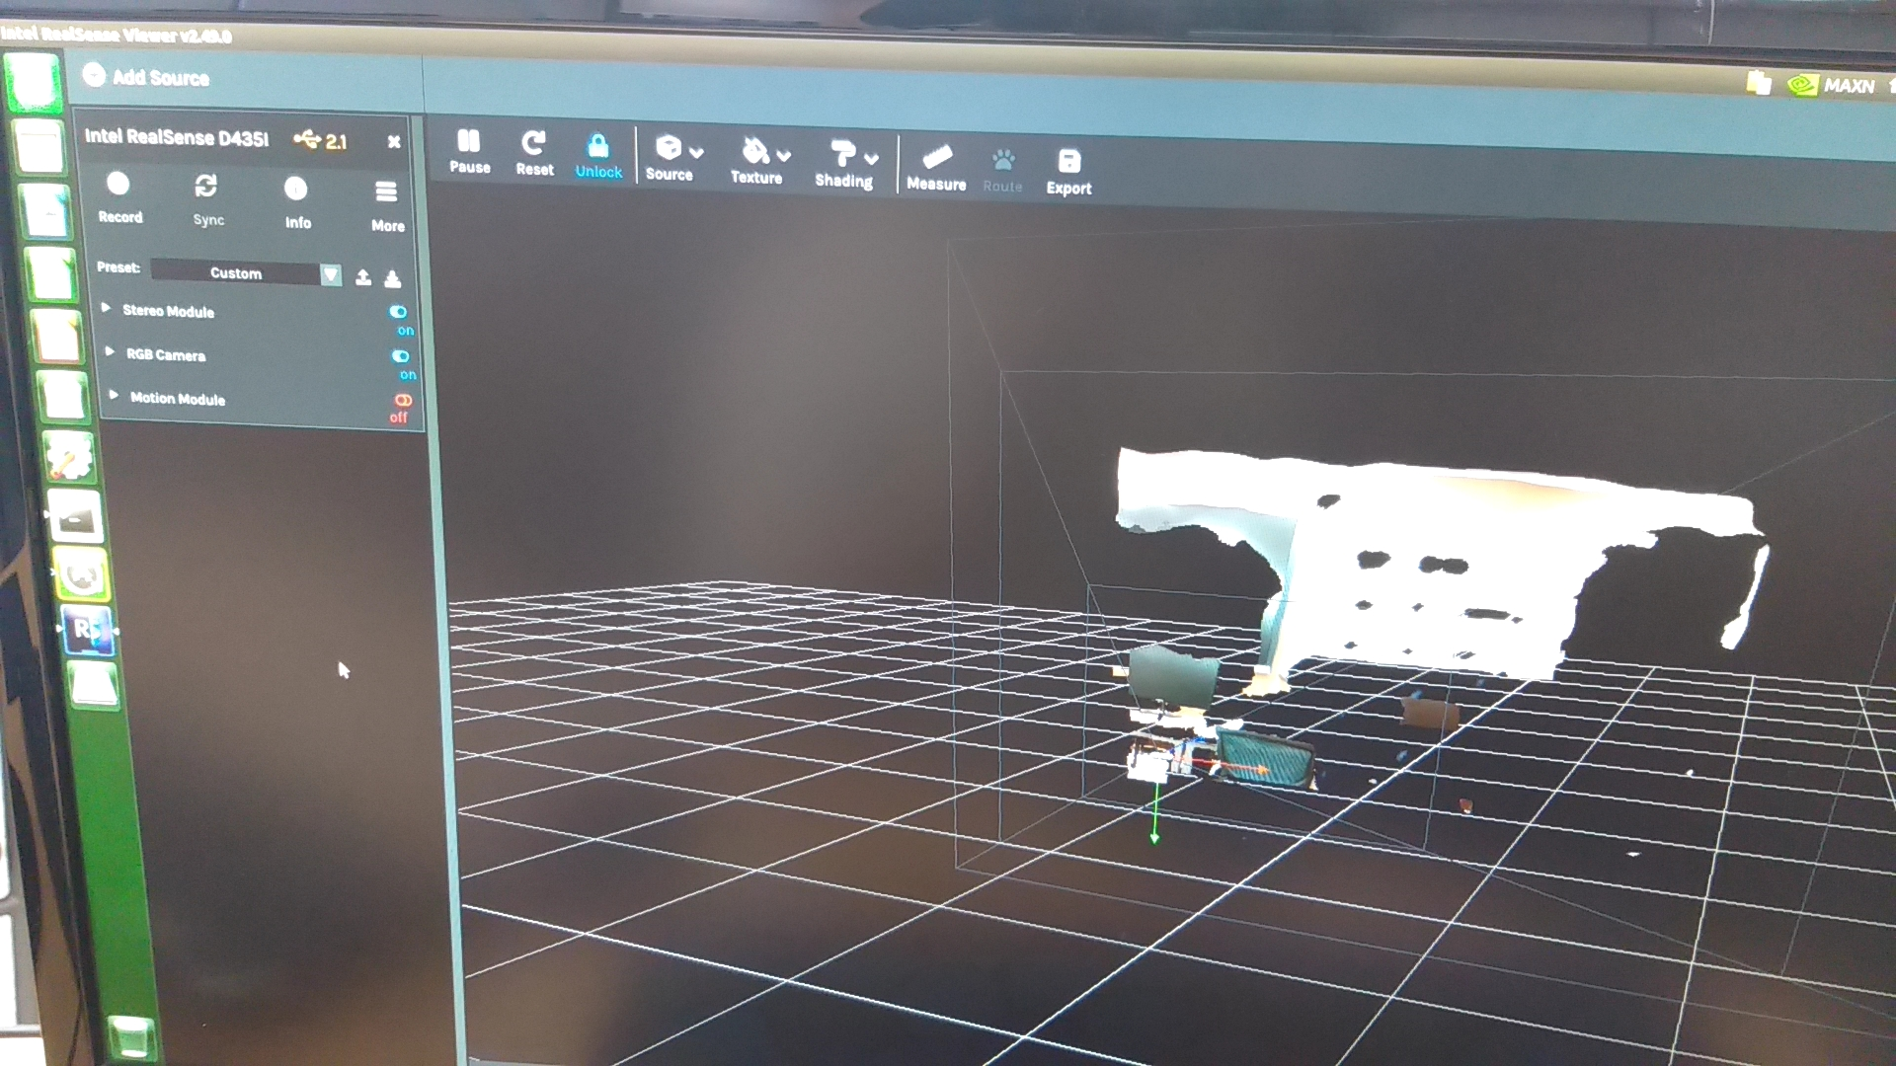Start recording with the Record button
Viewport: 1896px width, 1066px height.
click(x=118, y=195)
